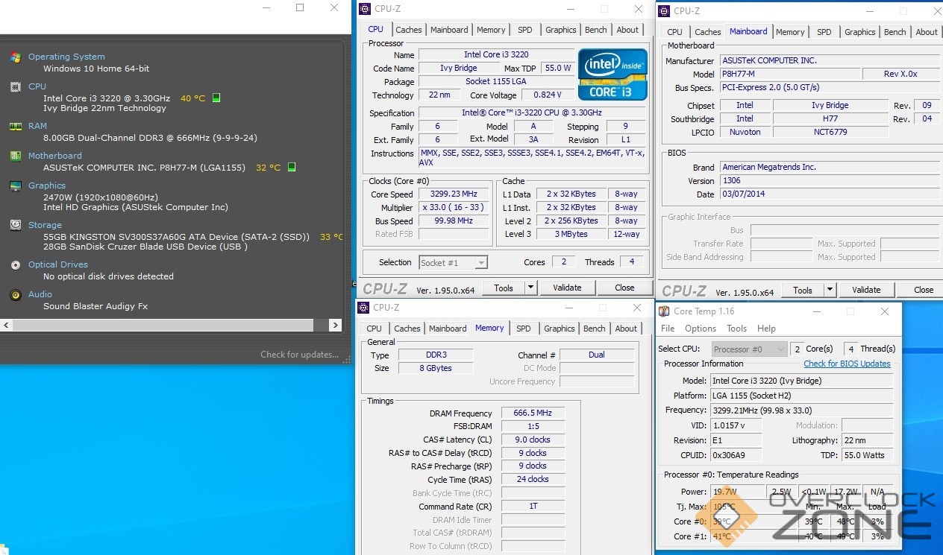Click the RAM module icon in Speccy
The image size is (943, 555).
[16, 126]
